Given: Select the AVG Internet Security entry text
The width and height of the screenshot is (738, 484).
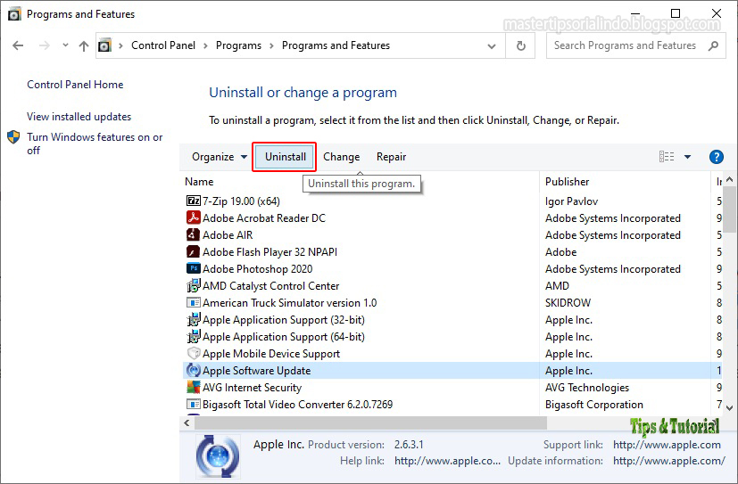Looking at the screenshot, I should pyautogui.click(x=253, y=387).
